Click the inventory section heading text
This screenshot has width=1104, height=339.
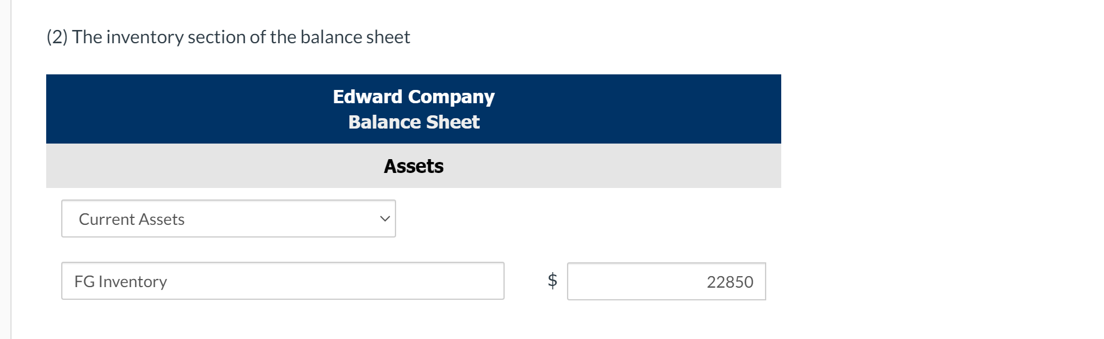point(228,36)
